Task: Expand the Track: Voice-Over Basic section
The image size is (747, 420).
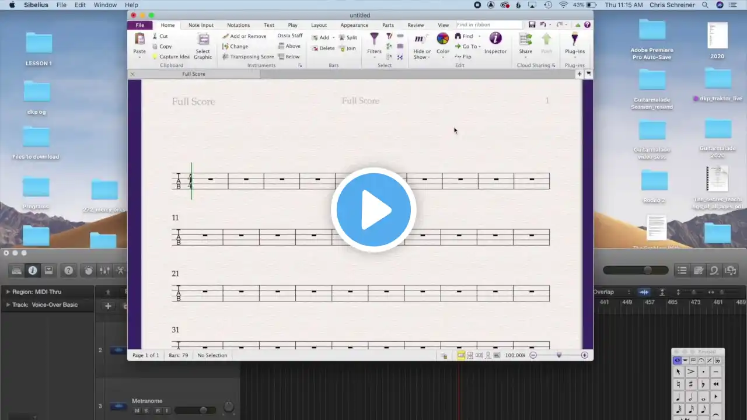Action: [8, 304]
